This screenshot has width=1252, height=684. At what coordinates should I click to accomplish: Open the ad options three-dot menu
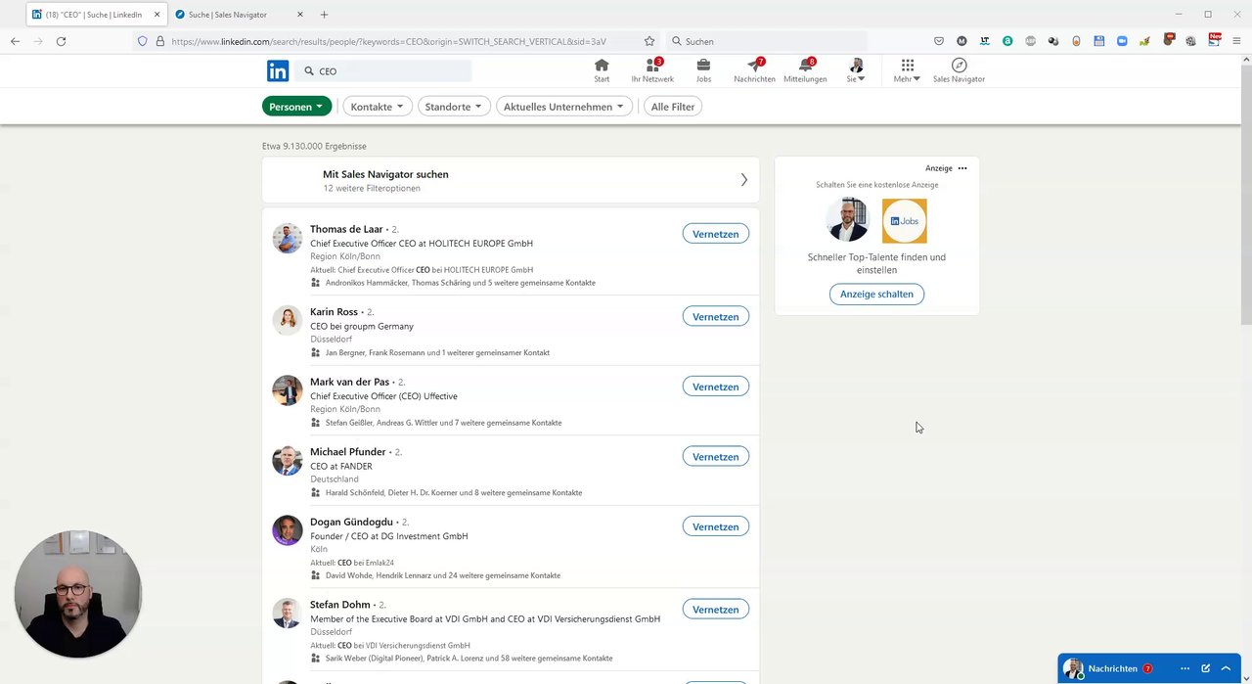coord(962,168)
